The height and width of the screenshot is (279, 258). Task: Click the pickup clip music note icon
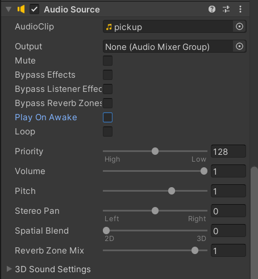tap(109, 27)
